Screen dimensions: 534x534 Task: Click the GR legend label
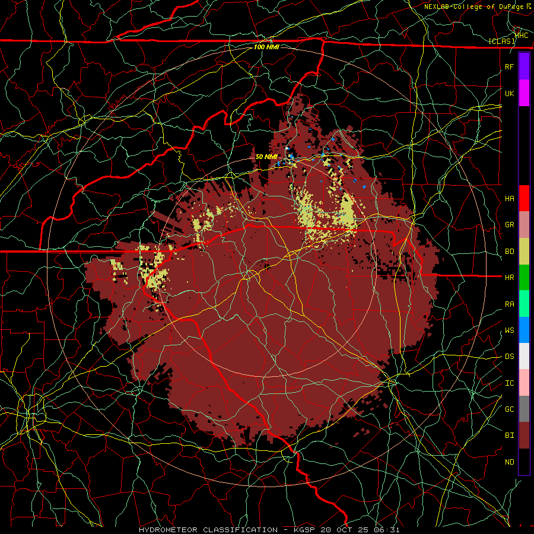(x=510, y=225)
